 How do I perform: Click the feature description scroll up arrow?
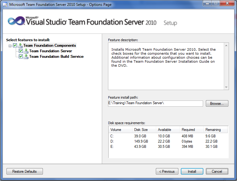pos(226,45)
